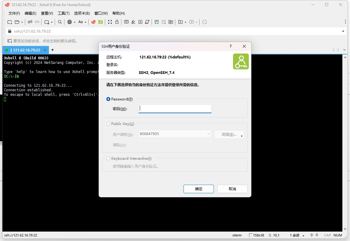The image size is (350, 241).
Task: Open the 编辑(E) menu
Action: click(30, 13)
